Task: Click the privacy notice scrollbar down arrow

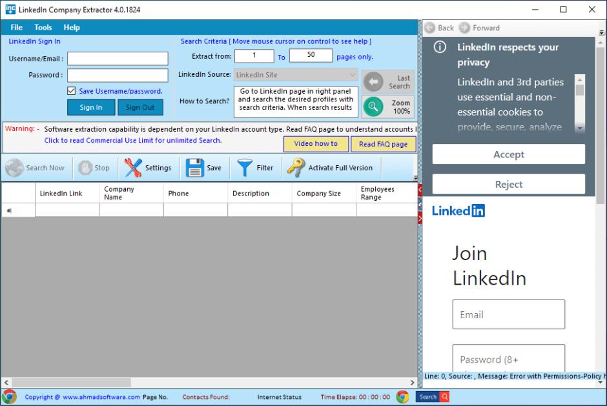Action: 579,128
